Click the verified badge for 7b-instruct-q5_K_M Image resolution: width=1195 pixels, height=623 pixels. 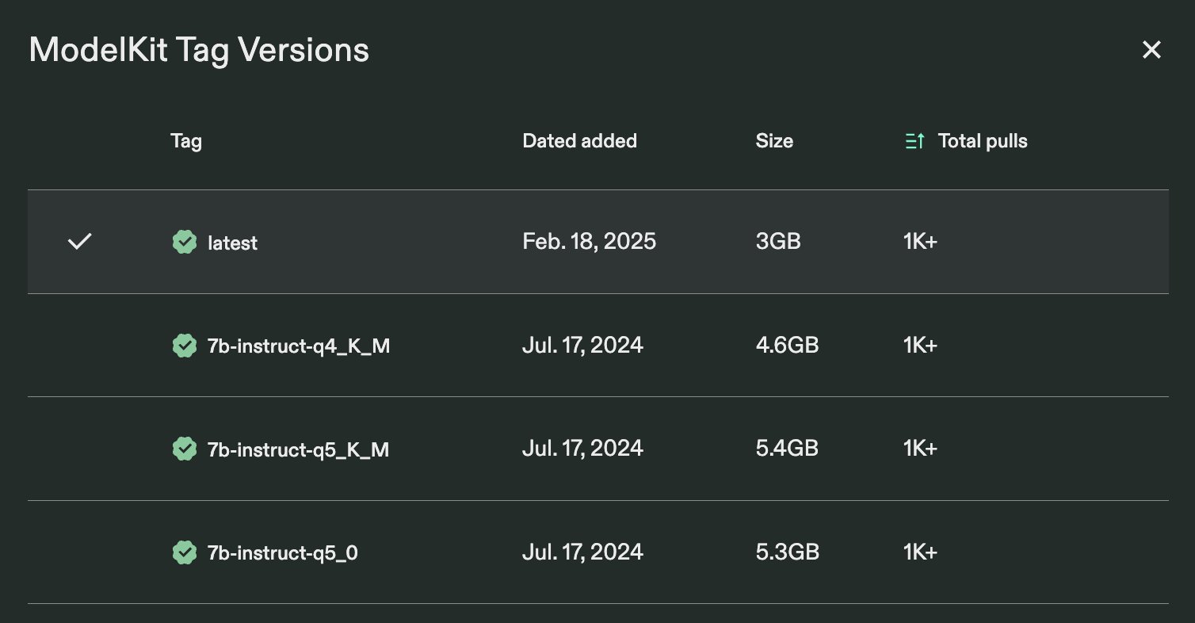click(185, 448)
